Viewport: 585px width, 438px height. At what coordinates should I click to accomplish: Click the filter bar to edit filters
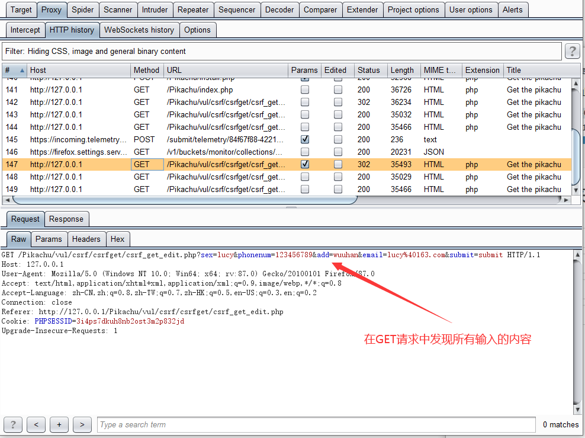click(237, 51)
